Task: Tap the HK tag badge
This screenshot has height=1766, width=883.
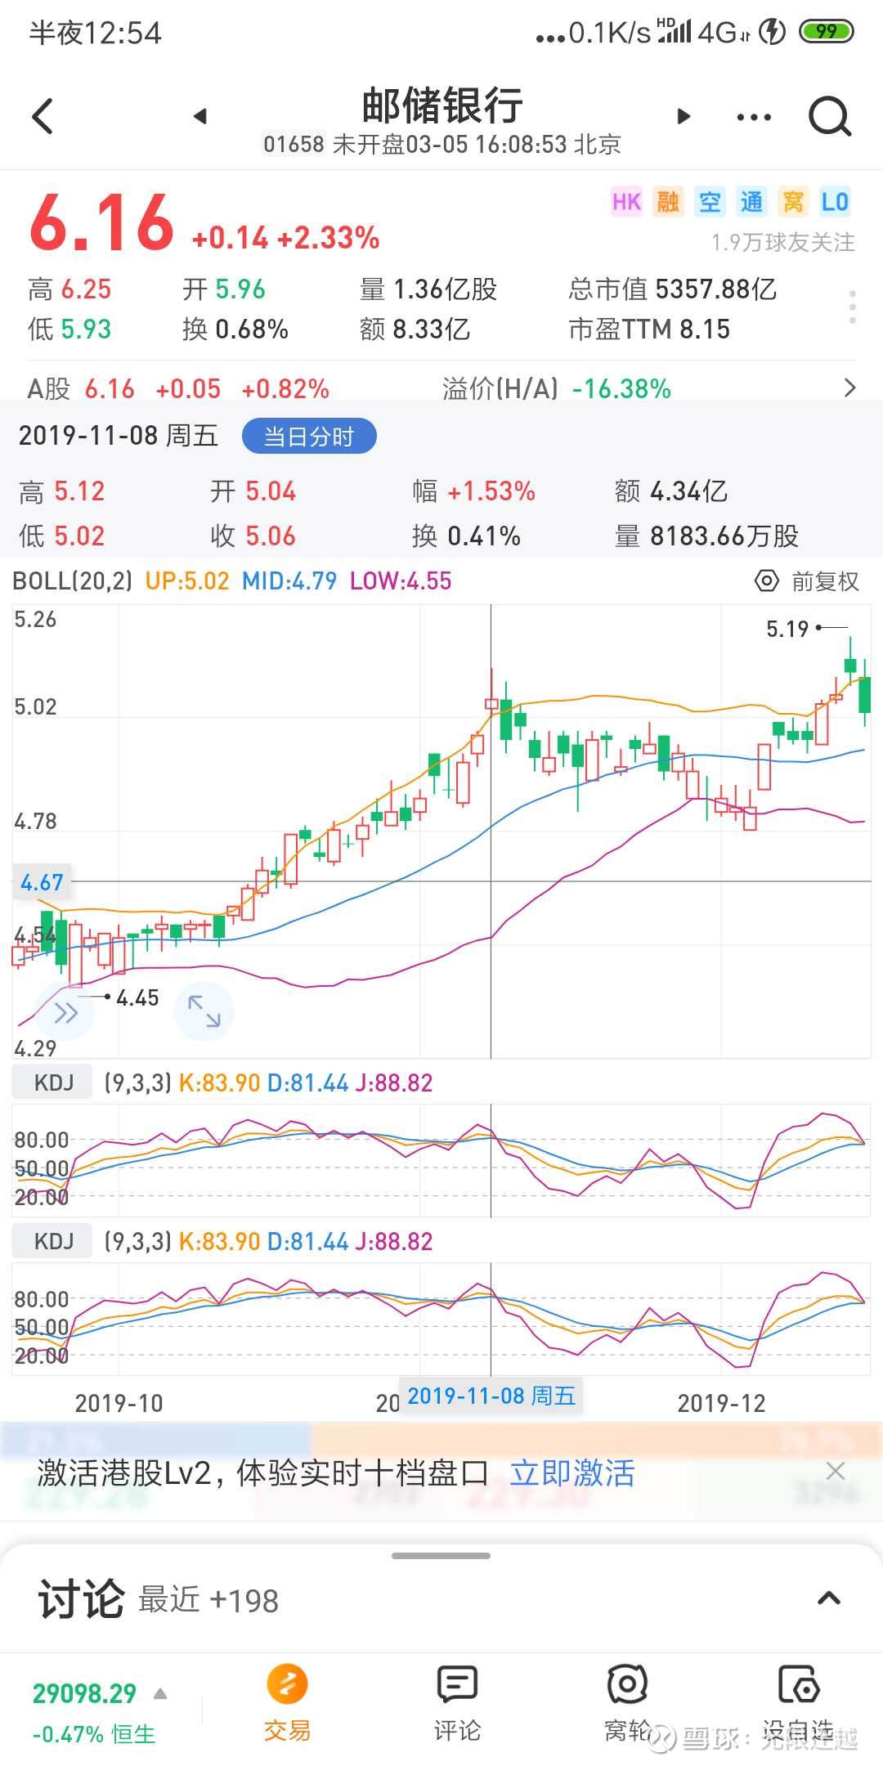Action: [626, 202]
